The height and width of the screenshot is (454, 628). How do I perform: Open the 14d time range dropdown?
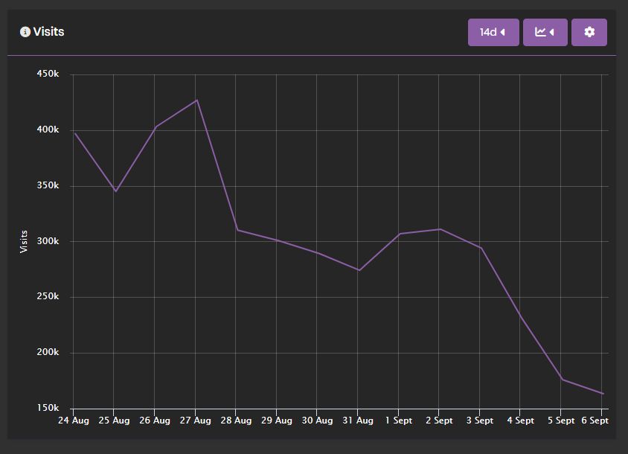tap(493, 32)
